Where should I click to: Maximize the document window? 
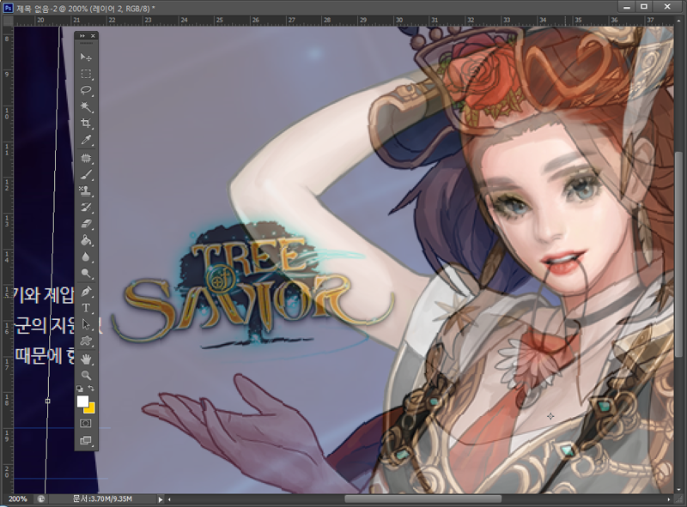(x=643, y=6)
